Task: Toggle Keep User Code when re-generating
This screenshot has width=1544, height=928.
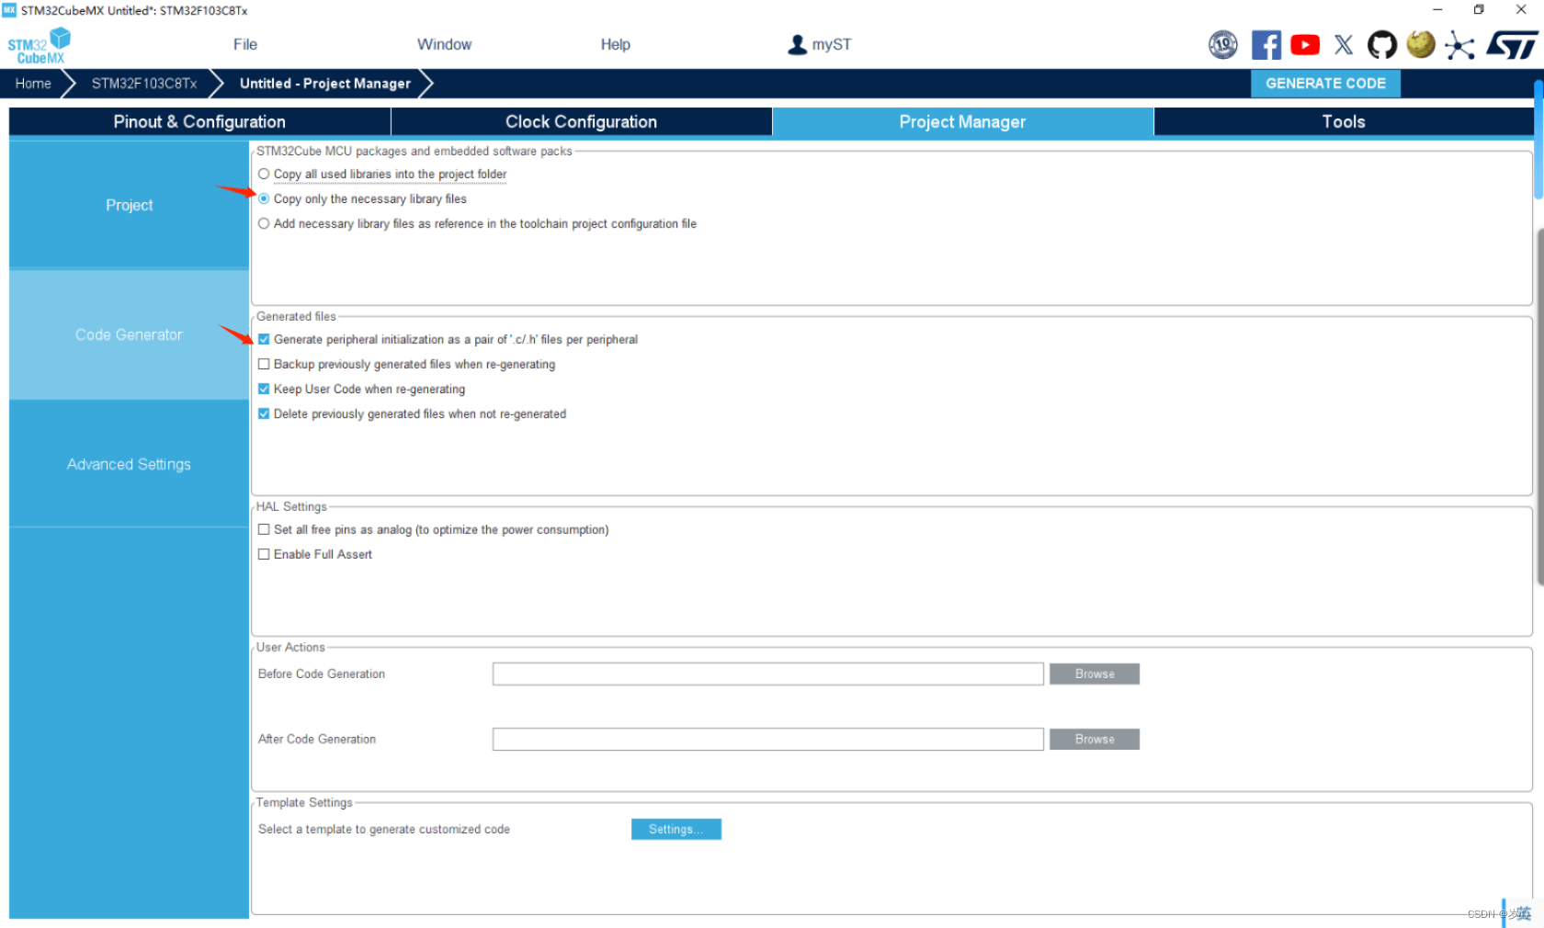Action: pyautogui.click(x=264, y=389)
